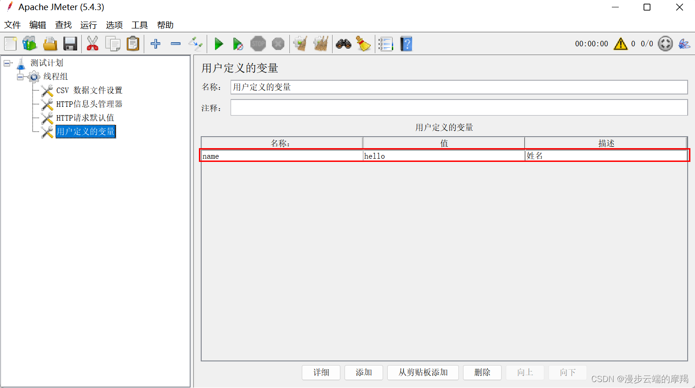The image size is (695, 388).
Task: Click the 0/0 thread count display
Action: point(647,44)
